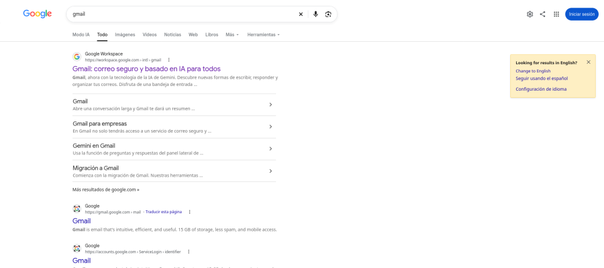Click the Iniciar sesión button
This screenshot has height=268, width=604.
coord(582,14)
